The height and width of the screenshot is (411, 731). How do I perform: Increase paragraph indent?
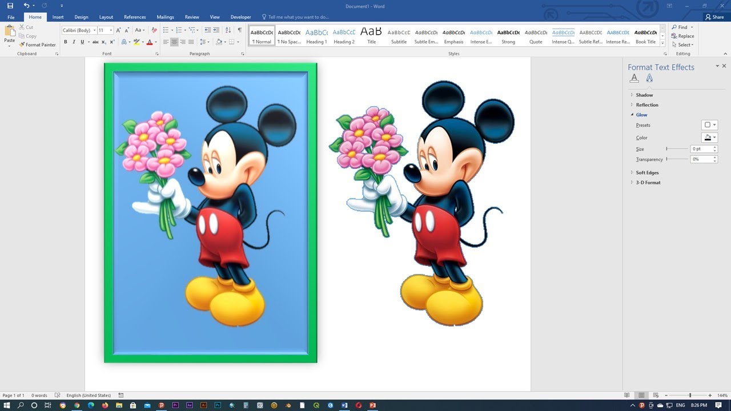click(216, 30)
